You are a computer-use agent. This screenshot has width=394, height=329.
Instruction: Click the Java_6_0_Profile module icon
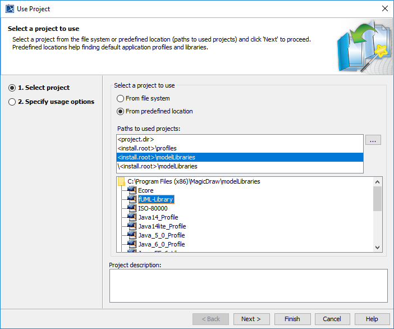click(x=132, y=244)
